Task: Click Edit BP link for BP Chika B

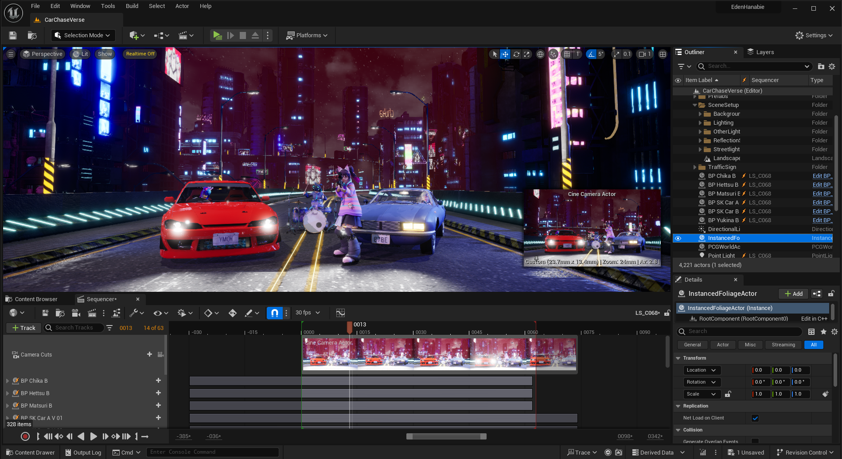Action: [823, 176]
